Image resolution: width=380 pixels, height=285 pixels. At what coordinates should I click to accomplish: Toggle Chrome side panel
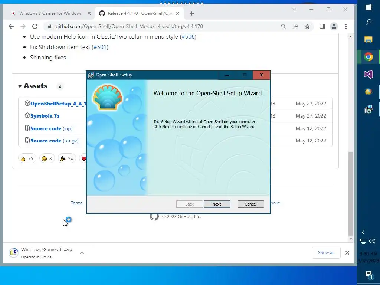point(322,26)
